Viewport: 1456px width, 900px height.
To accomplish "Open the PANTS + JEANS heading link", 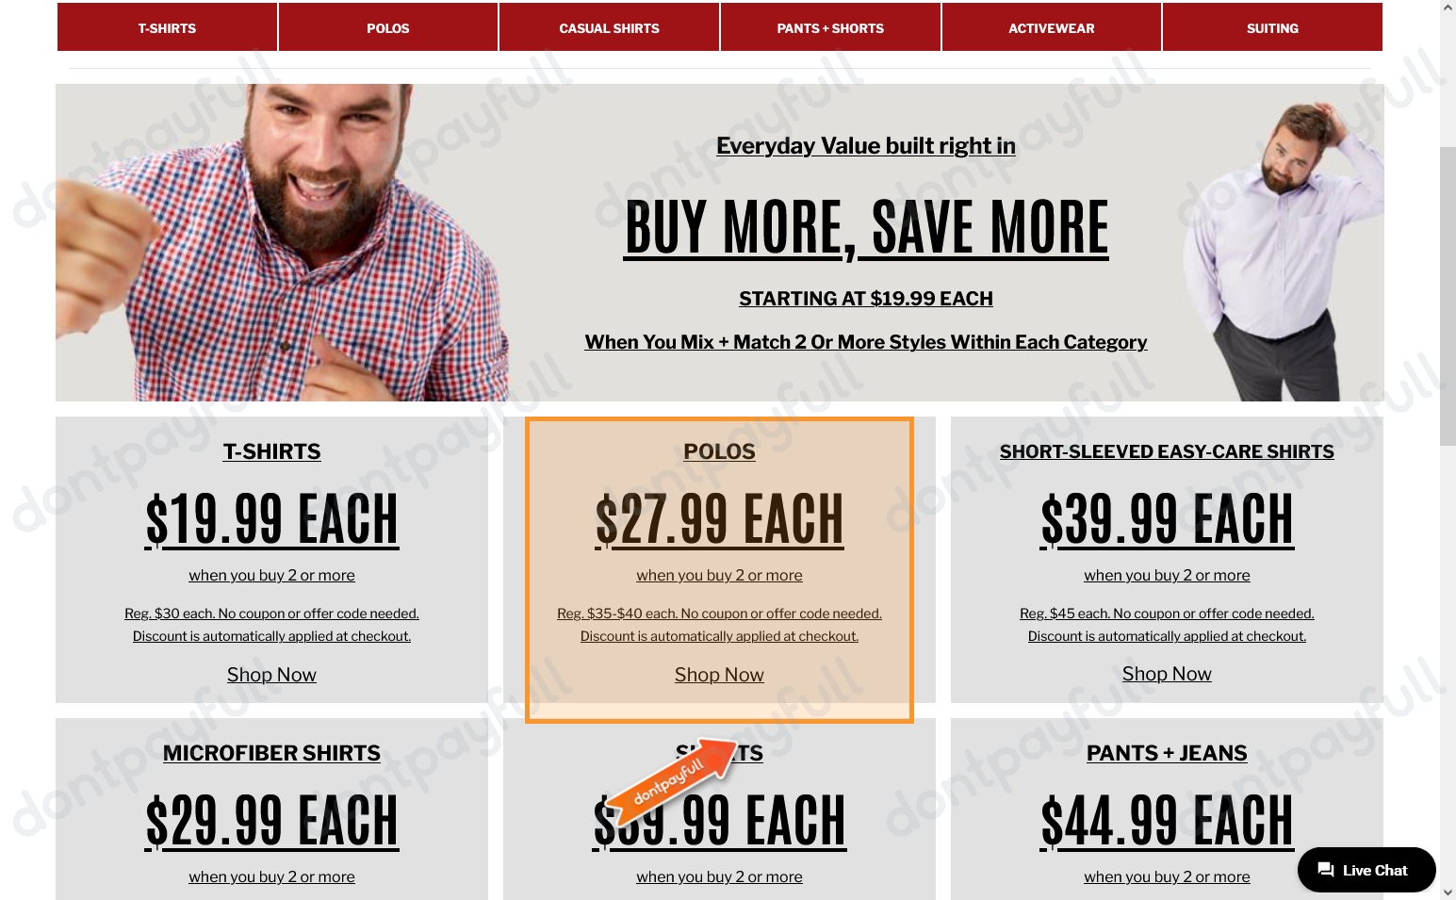I will click(1167, 753).
